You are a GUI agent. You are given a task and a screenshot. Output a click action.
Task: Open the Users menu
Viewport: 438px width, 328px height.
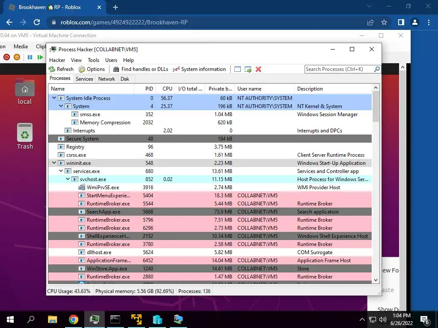coord(111,60)
